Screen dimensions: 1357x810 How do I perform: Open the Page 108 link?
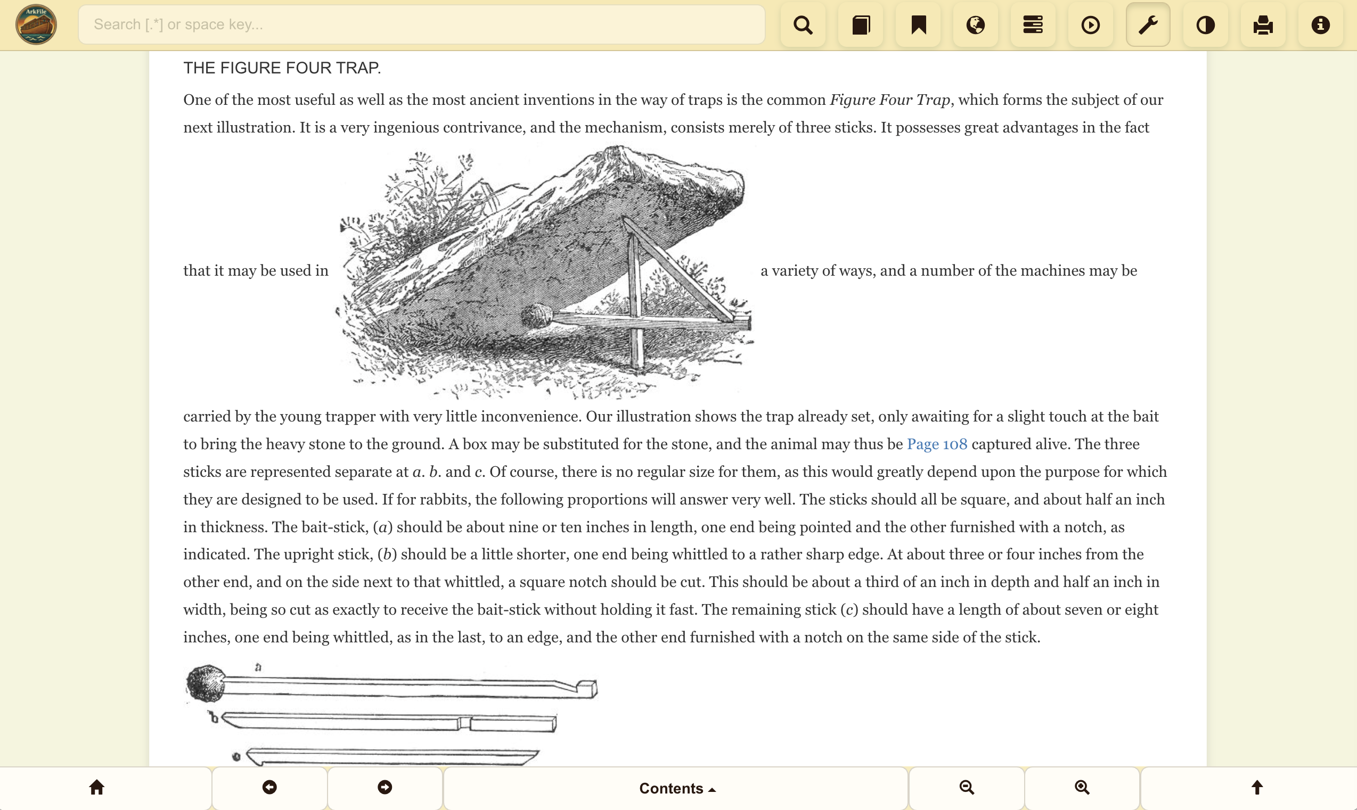936,444
